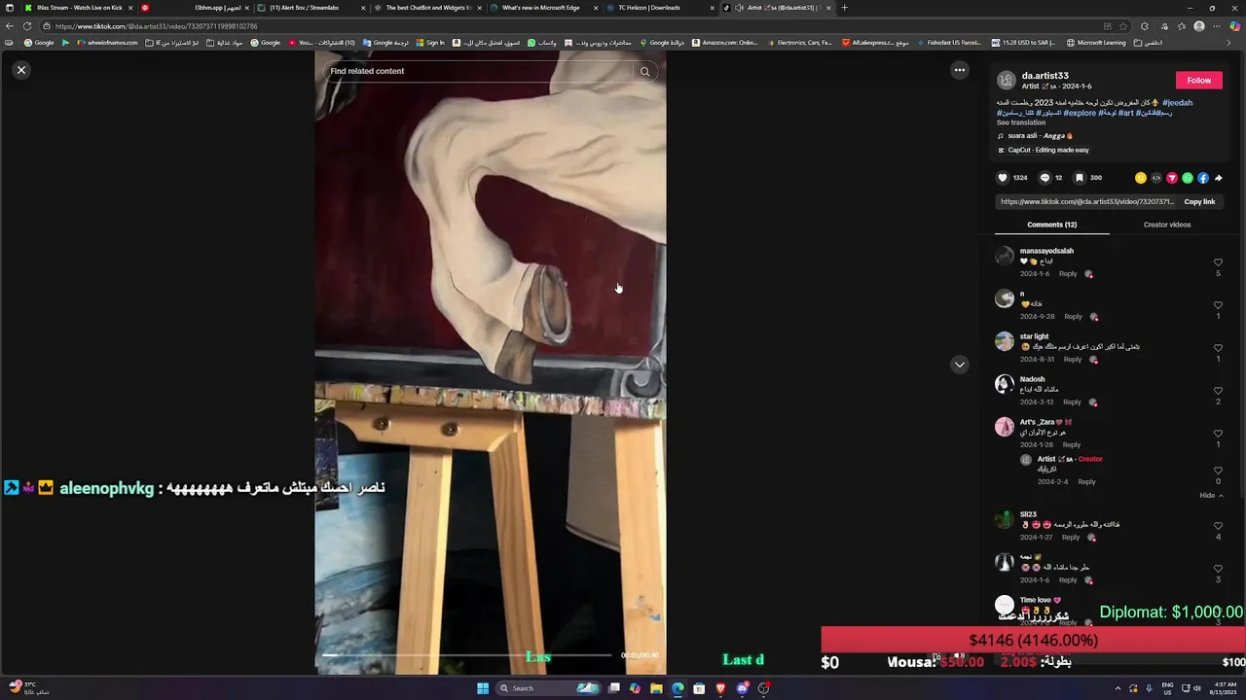
Task: Click the yellow repost icon
Action: (1141, 178)
